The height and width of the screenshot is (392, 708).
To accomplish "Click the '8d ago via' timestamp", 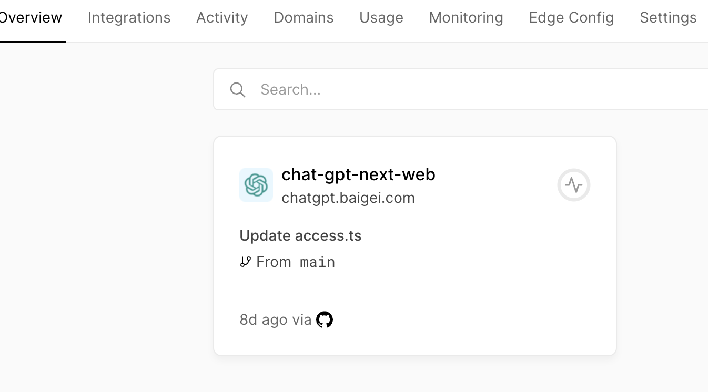I will [275, 320].
